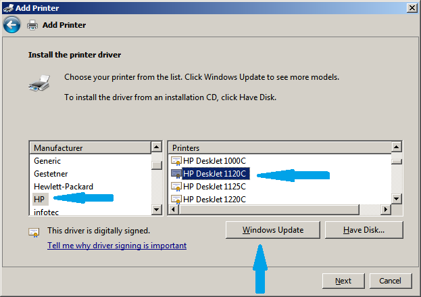This screenshot has width=421, height=297.
Task: Go back using the blue arrow button
Action: 11,25
